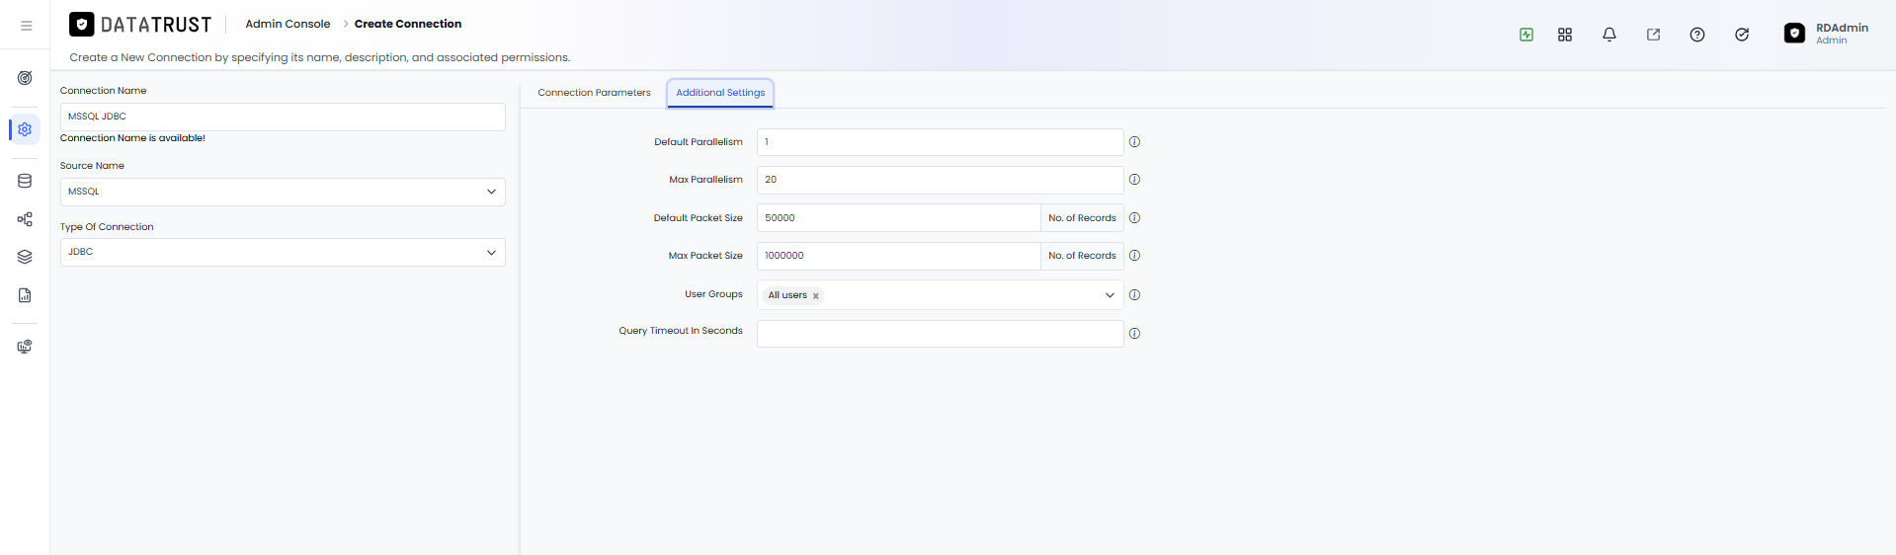
Task: Click No. of Records beside Max Packet Size
Action: point(1082,256)
